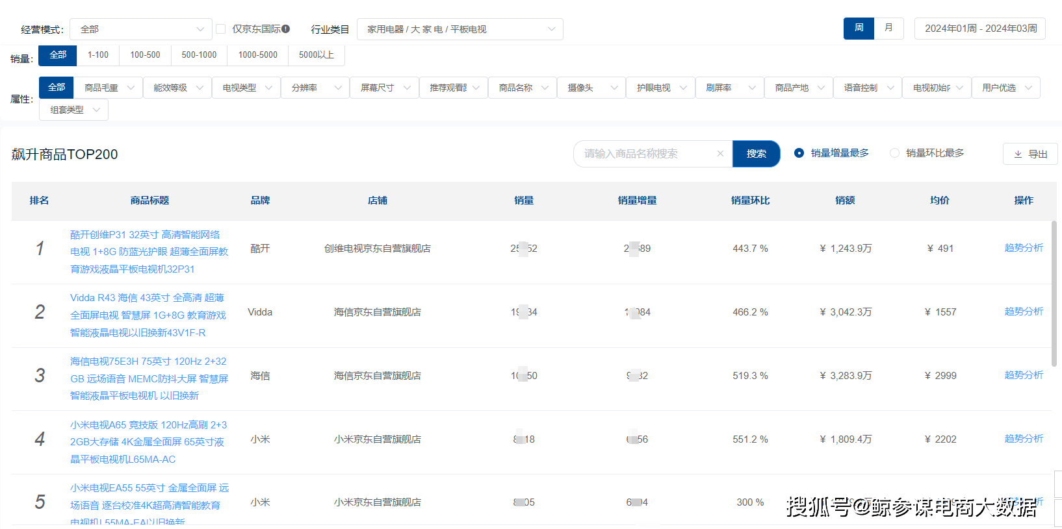Image resolution: width=1062 pixels, height=529 pixels.
Task: Open 趋势分析 for the 酷开创维P31 row
Action: click(1024, 248)
